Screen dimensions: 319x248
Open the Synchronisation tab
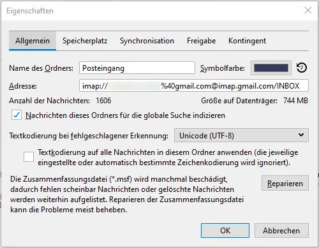tap(147, 41)
